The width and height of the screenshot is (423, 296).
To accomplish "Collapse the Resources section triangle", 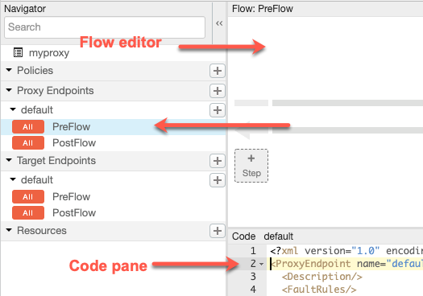I will click(9, 230).
